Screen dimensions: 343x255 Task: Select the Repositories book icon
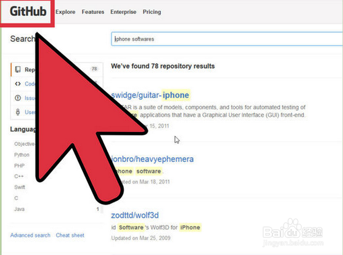click(18, 70)
